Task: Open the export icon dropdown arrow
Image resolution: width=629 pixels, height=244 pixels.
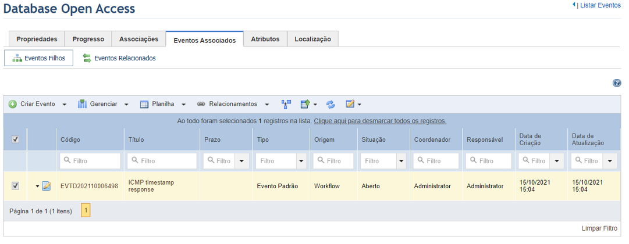Action: tap(315, 105)
